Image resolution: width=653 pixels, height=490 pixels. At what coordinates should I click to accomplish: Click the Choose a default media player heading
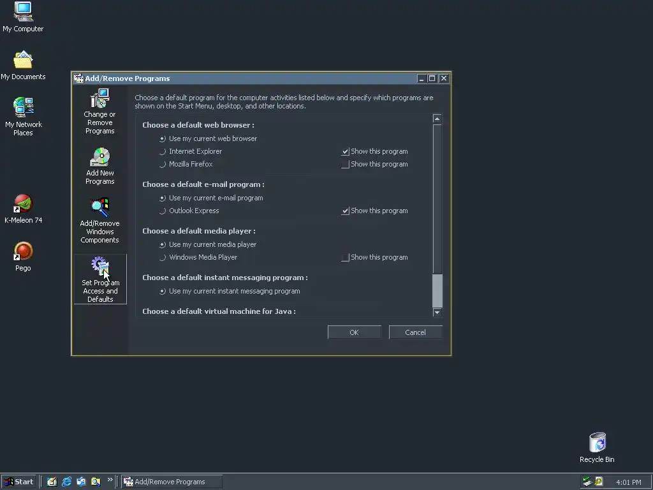coord(199,231)
